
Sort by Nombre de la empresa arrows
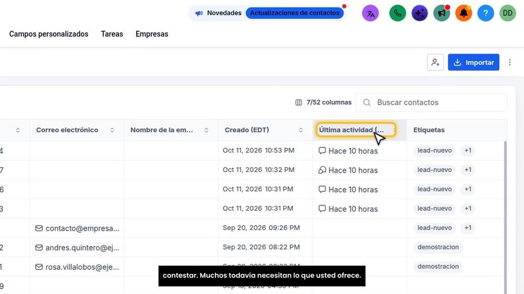pyautogui.click(x=206, y=130)
